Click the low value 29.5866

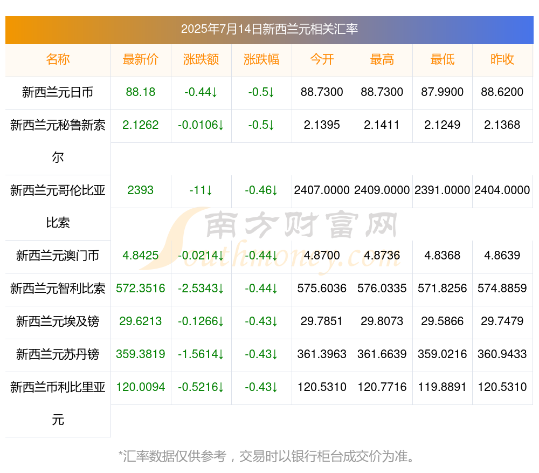coord(443,321)
